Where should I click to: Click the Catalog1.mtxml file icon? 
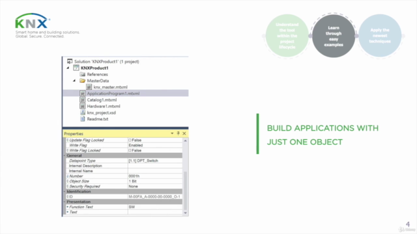(x=83, y=99)
